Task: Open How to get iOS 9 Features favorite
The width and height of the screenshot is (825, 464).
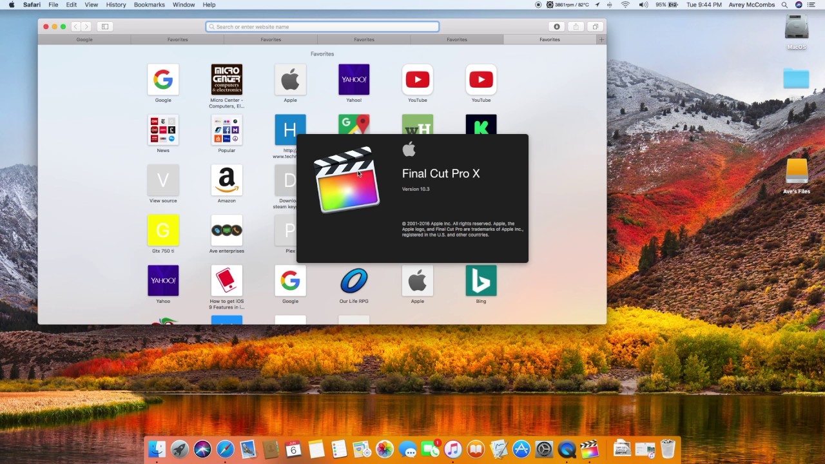Action: 227,281
